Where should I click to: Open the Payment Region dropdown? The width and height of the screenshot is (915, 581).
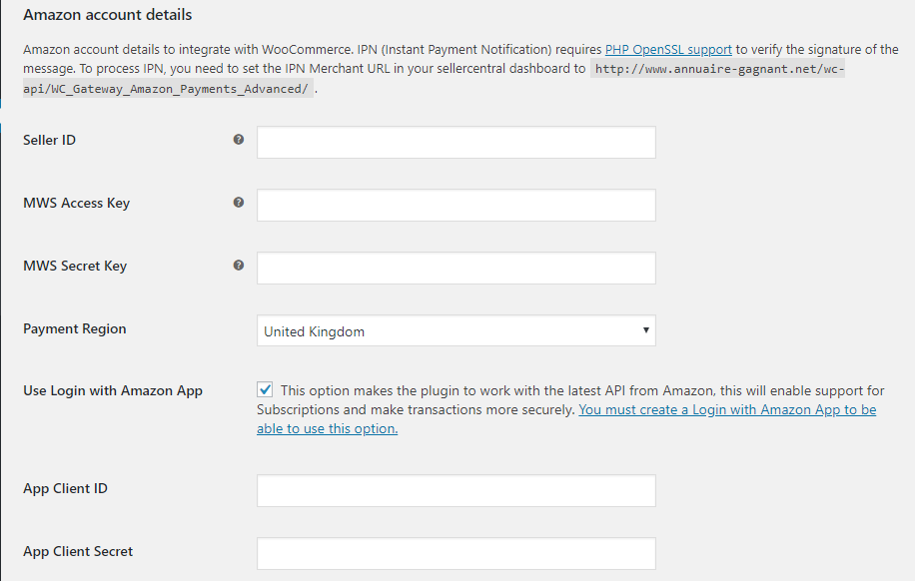point(457,330)
